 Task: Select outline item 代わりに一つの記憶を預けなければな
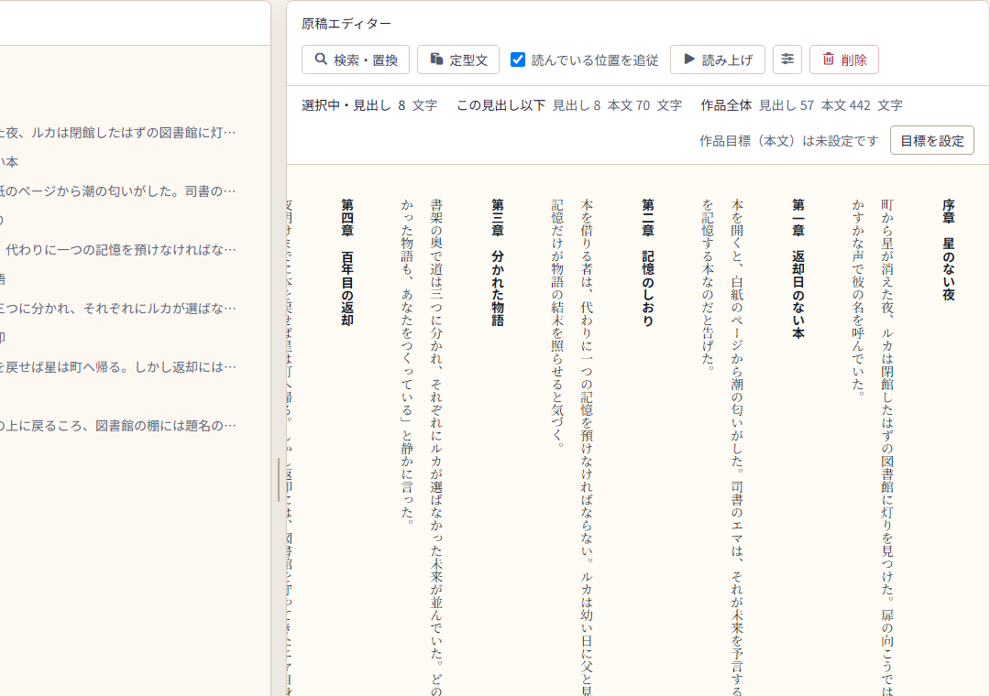tap(118, 250)
